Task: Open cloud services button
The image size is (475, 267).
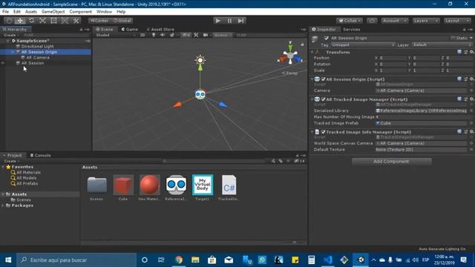Action: point(372,21)
